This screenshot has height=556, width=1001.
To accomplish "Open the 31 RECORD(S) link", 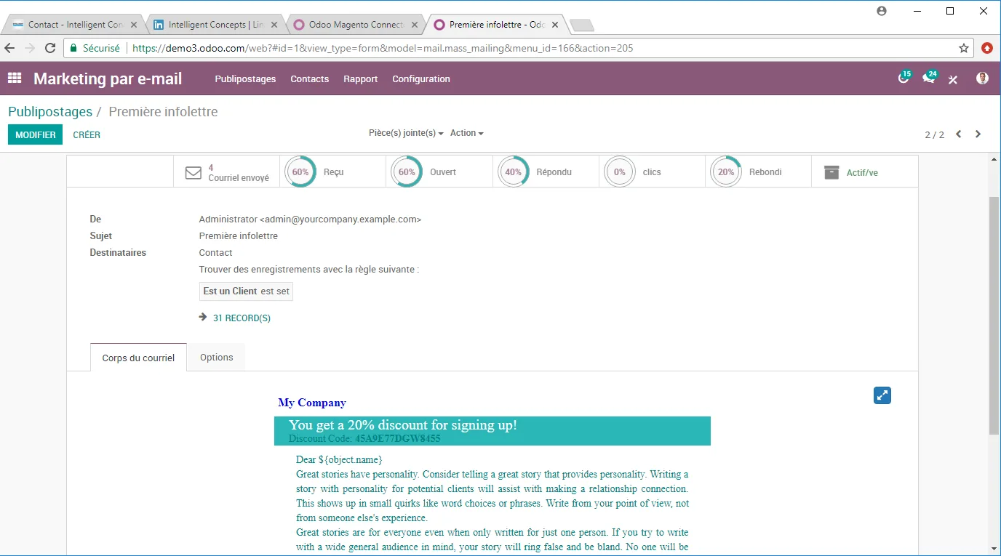I will click(242, 318).
